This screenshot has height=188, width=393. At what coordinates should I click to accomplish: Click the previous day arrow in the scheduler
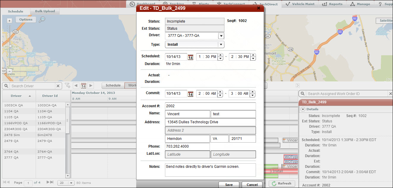tap(75, 86)
